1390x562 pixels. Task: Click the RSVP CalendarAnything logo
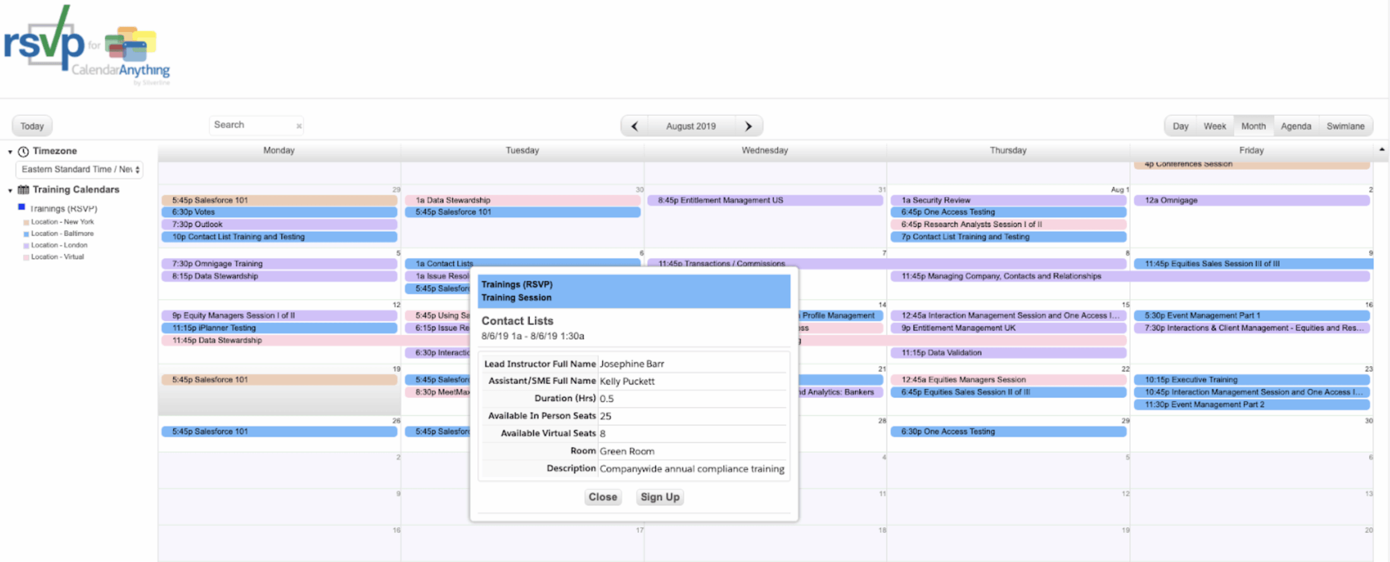[x=87, y=46]
